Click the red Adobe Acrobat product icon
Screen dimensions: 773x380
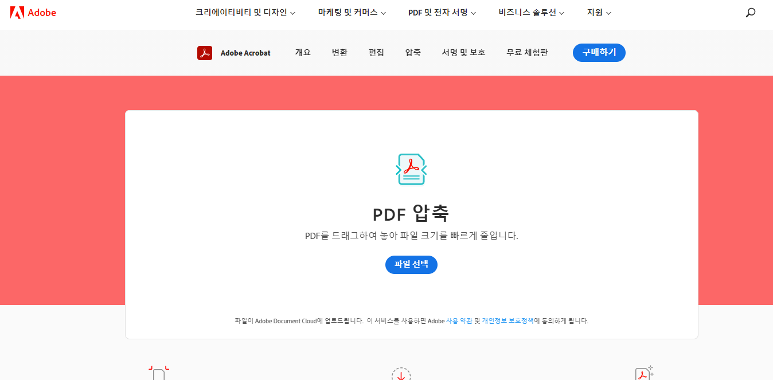(x=205, y=53)
